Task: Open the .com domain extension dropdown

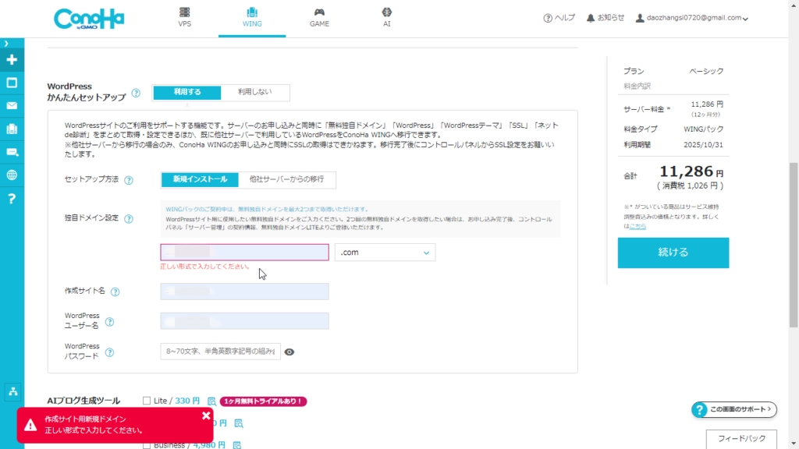Action: tap(385, 253)
